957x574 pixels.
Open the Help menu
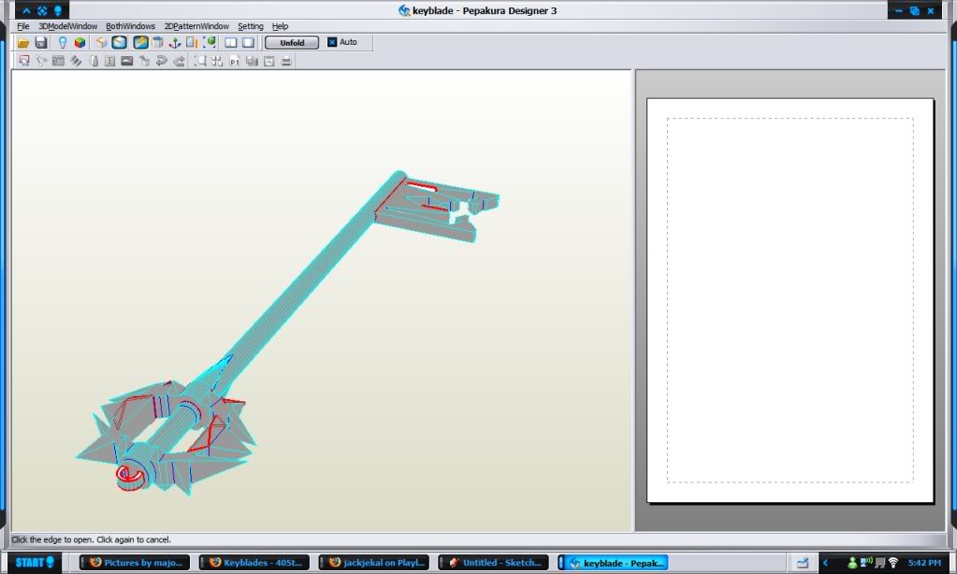pyautogui.click(x=280, y=26)
